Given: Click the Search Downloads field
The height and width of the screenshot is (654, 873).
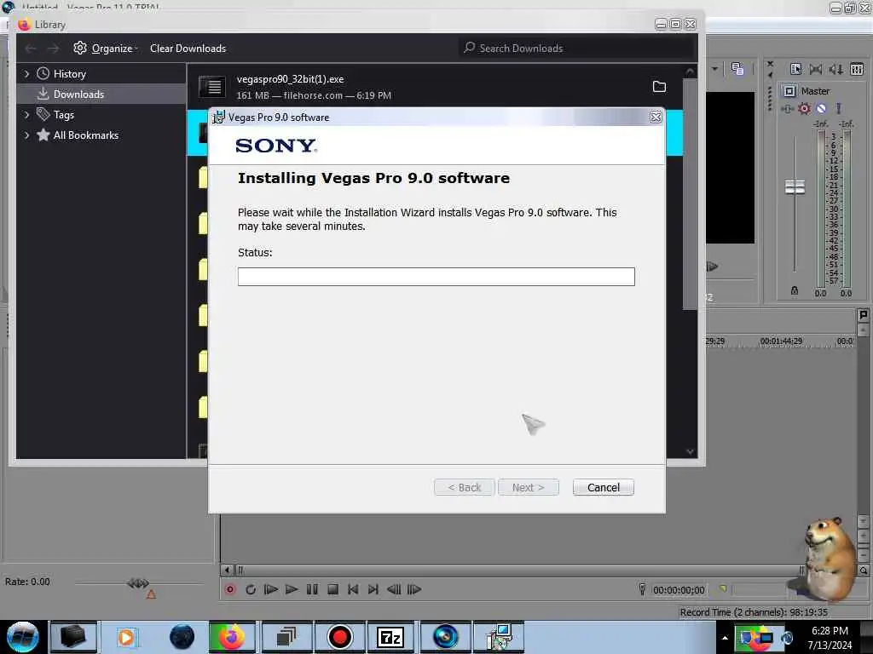Looking at the screenshot, I should click(x=576, y=49).
